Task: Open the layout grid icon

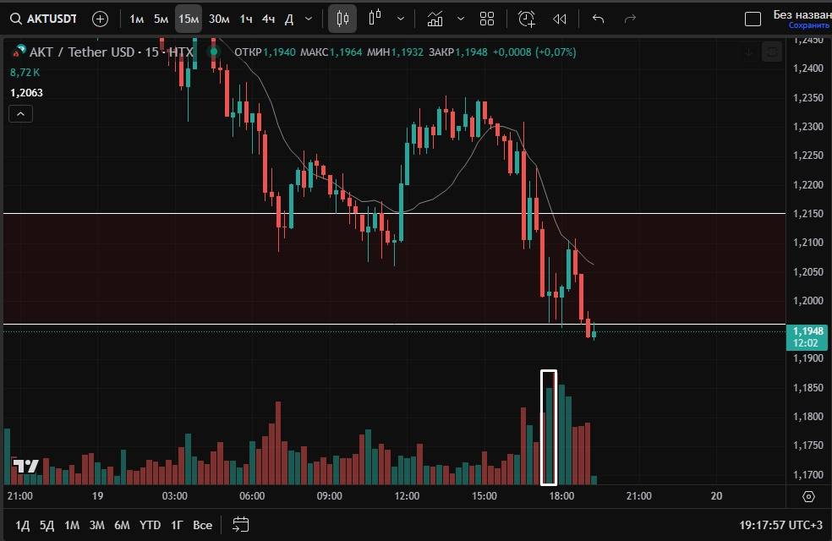Action: click(487, 19)
